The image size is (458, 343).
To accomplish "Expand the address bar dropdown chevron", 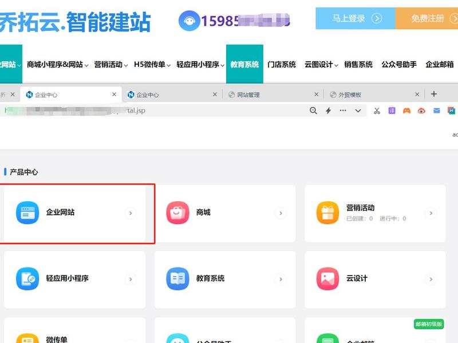I will point(358,110).
